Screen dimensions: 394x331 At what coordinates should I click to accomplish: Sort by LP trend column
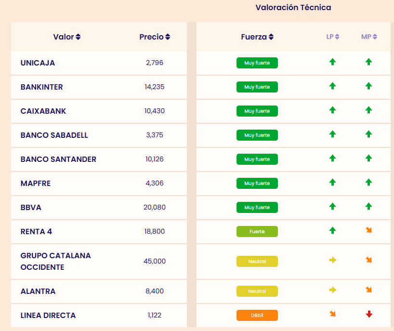coord(333,37)
